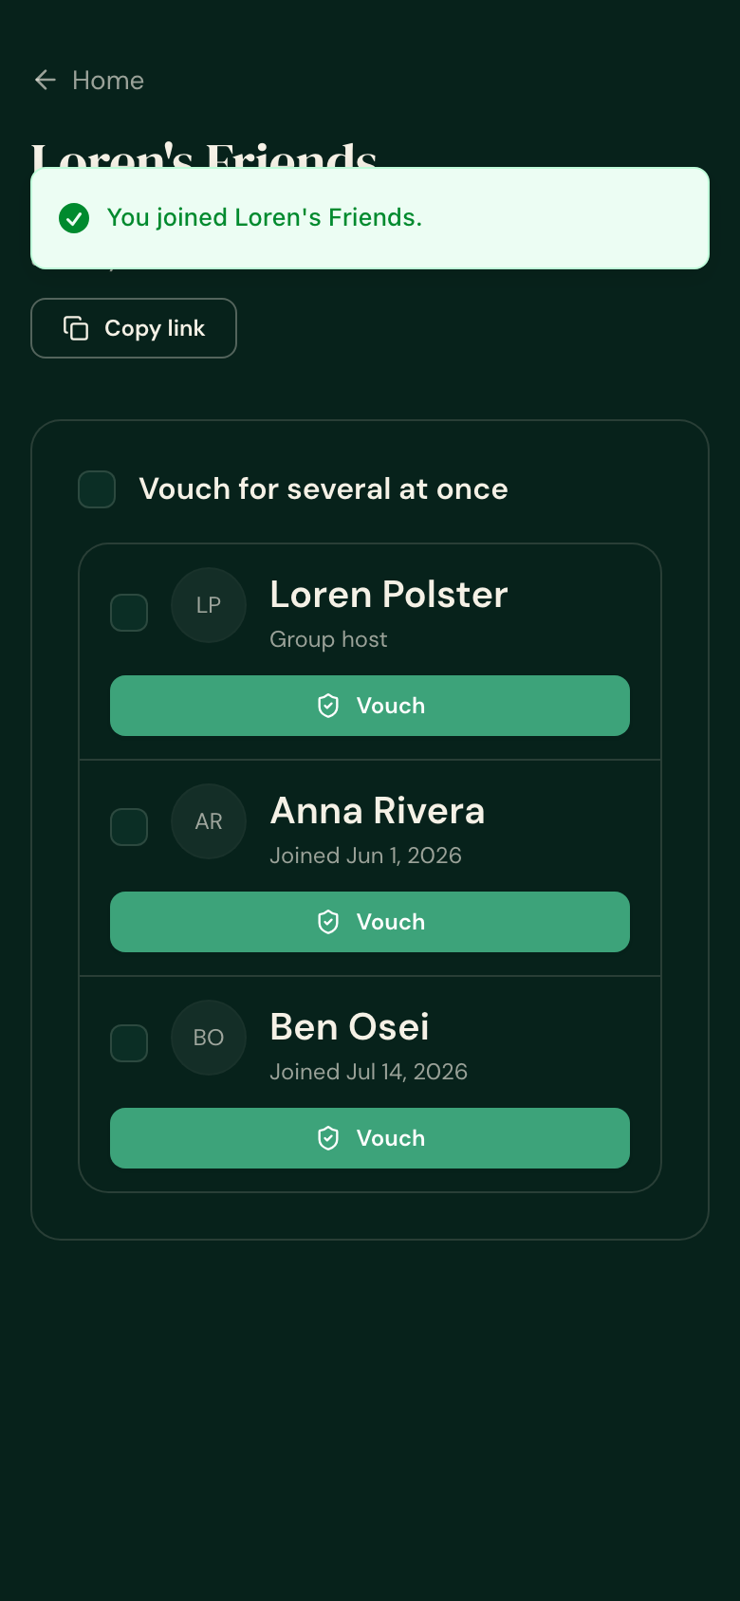Click the copy icon in Copy link button
The image size is (740, 1601).
click(76, 328)
